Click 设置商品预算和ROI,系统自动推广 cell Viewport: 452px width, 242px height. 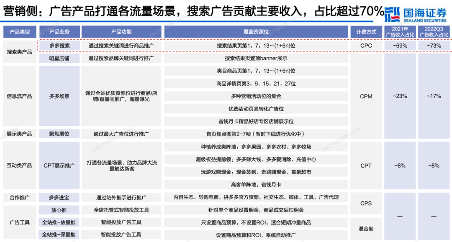(x=256, y=235)
